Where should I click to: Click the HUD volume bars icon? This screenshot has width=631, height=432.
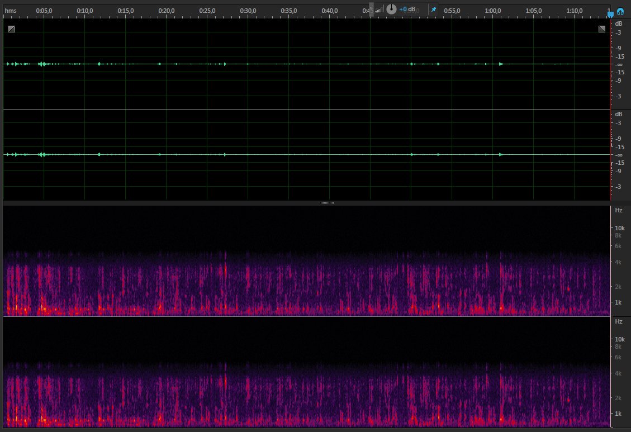379,10
